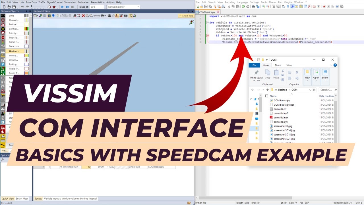Go back with Explorer back arrow
Viewport: 364px width, 205px height.
click(x=253, y=90)
